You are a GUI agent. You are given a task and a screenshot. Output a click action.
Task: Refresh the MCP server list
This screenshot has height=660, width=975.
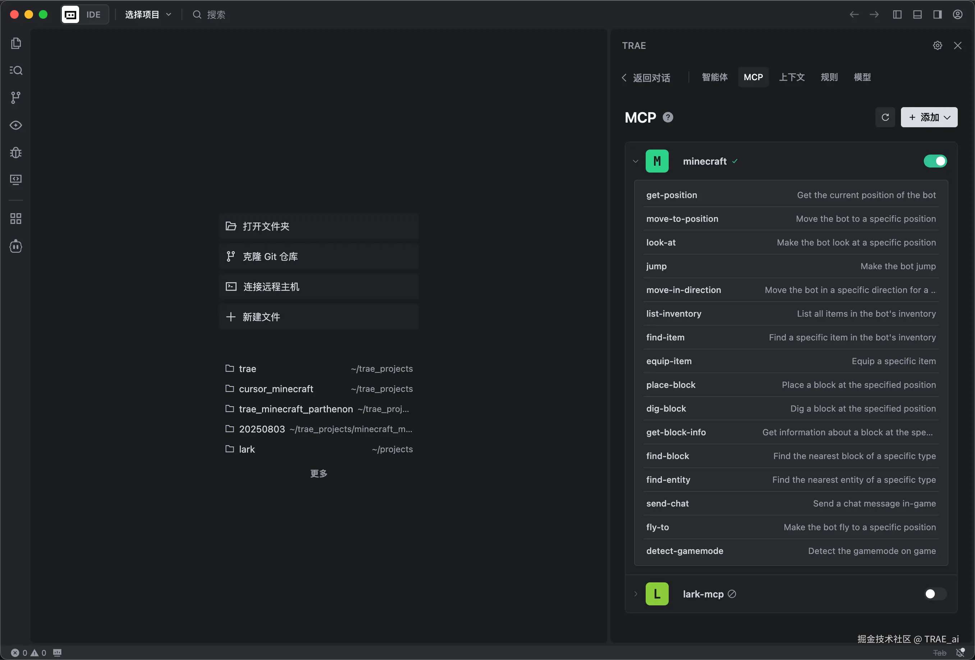885,117
